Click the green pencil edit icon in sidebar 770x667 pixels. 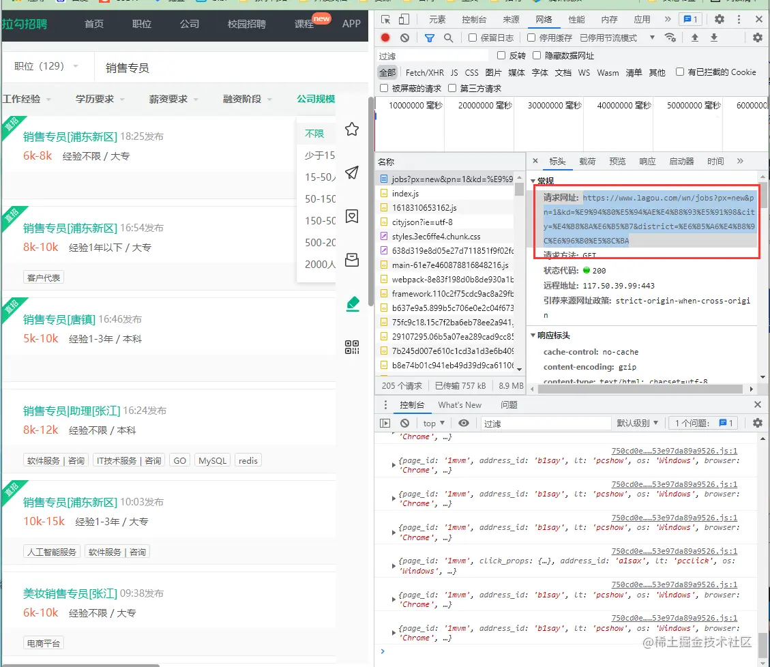(x=353, y=303)
